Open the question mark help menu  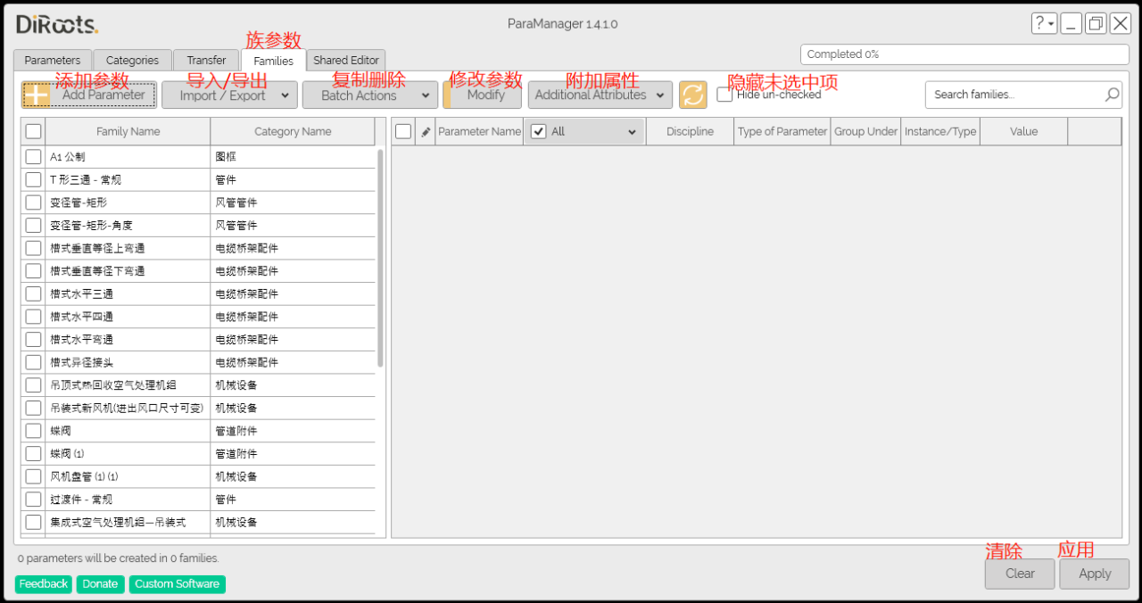tap(1044, 24)
